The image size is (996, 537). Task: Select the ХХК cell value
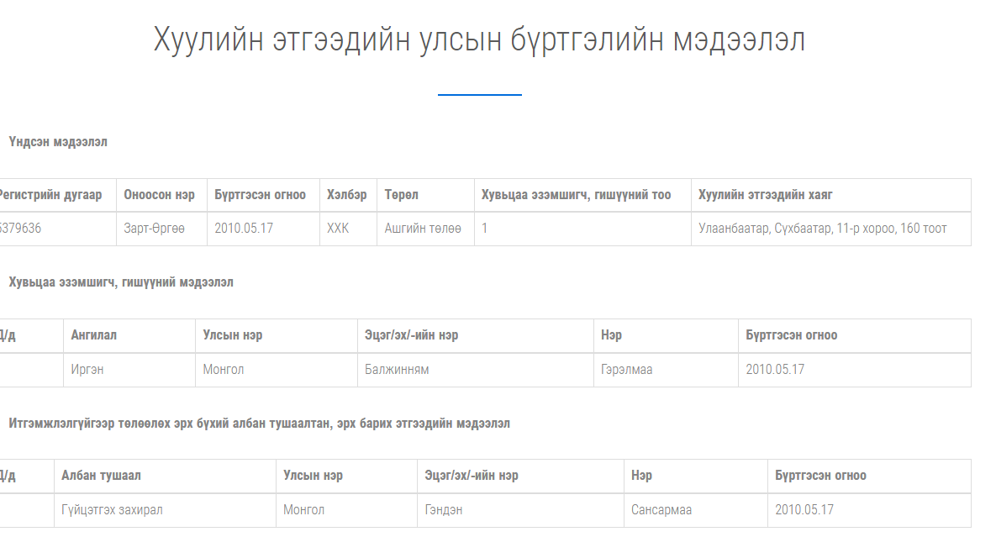338,229
